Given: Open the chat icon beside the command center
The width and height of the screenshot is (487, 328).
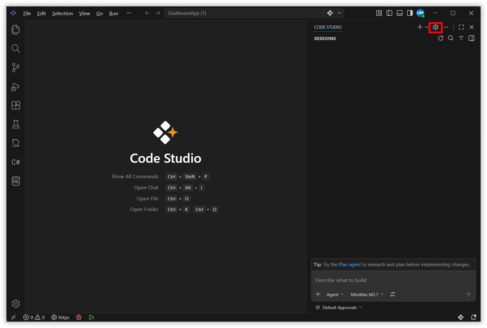Looking at the screenshot, I should coord(330,13).
